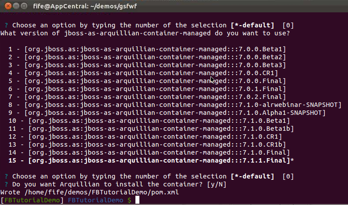
Task: Click option 10 version 7.1.0.Beta1 line
Action: pos(149,121)
